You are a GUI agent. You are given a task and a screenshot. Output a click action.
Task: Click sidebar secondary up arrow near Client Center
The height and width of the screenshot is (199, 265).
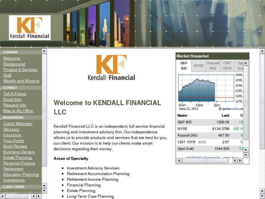click(44, 185)
